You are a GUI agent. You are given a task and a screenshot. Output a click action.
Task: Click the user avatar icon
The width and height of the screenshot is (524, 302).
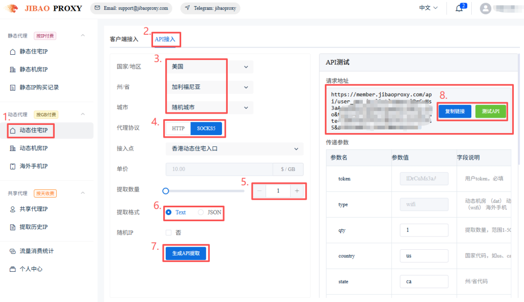(485, 9)
